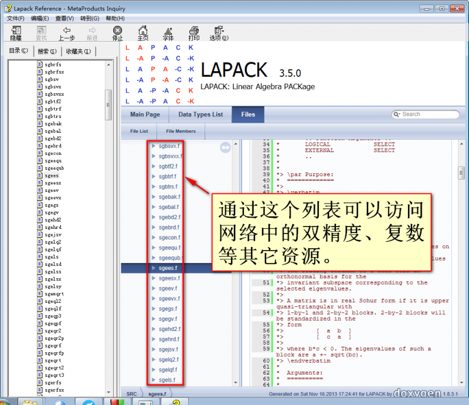Select sgelss in the contents tree
This screenshot has height=405, width=469.
tap(53, 271)
